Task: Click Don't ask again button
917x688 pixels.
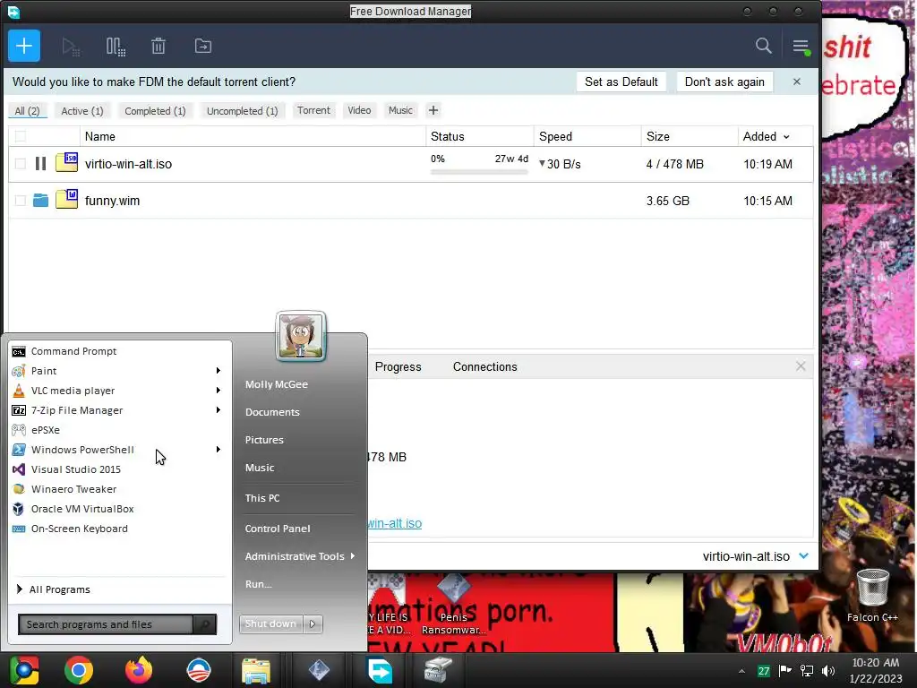Action: coord(724,82)
